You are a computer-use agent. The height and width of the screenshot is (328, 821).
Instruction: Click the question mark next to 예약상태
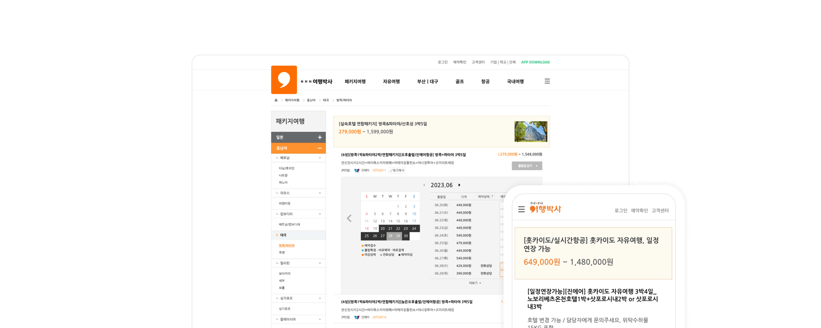(x=492, y=197)
